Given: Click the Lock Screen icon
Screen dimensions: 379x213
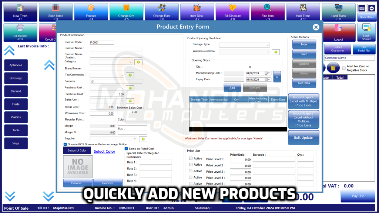Looking at the screenshot, I should [366, 32].
